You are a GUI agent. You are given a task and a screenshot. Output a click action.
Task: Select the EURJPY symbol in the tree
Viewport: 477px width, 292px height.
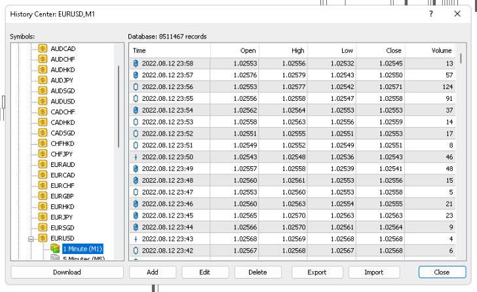61,217
